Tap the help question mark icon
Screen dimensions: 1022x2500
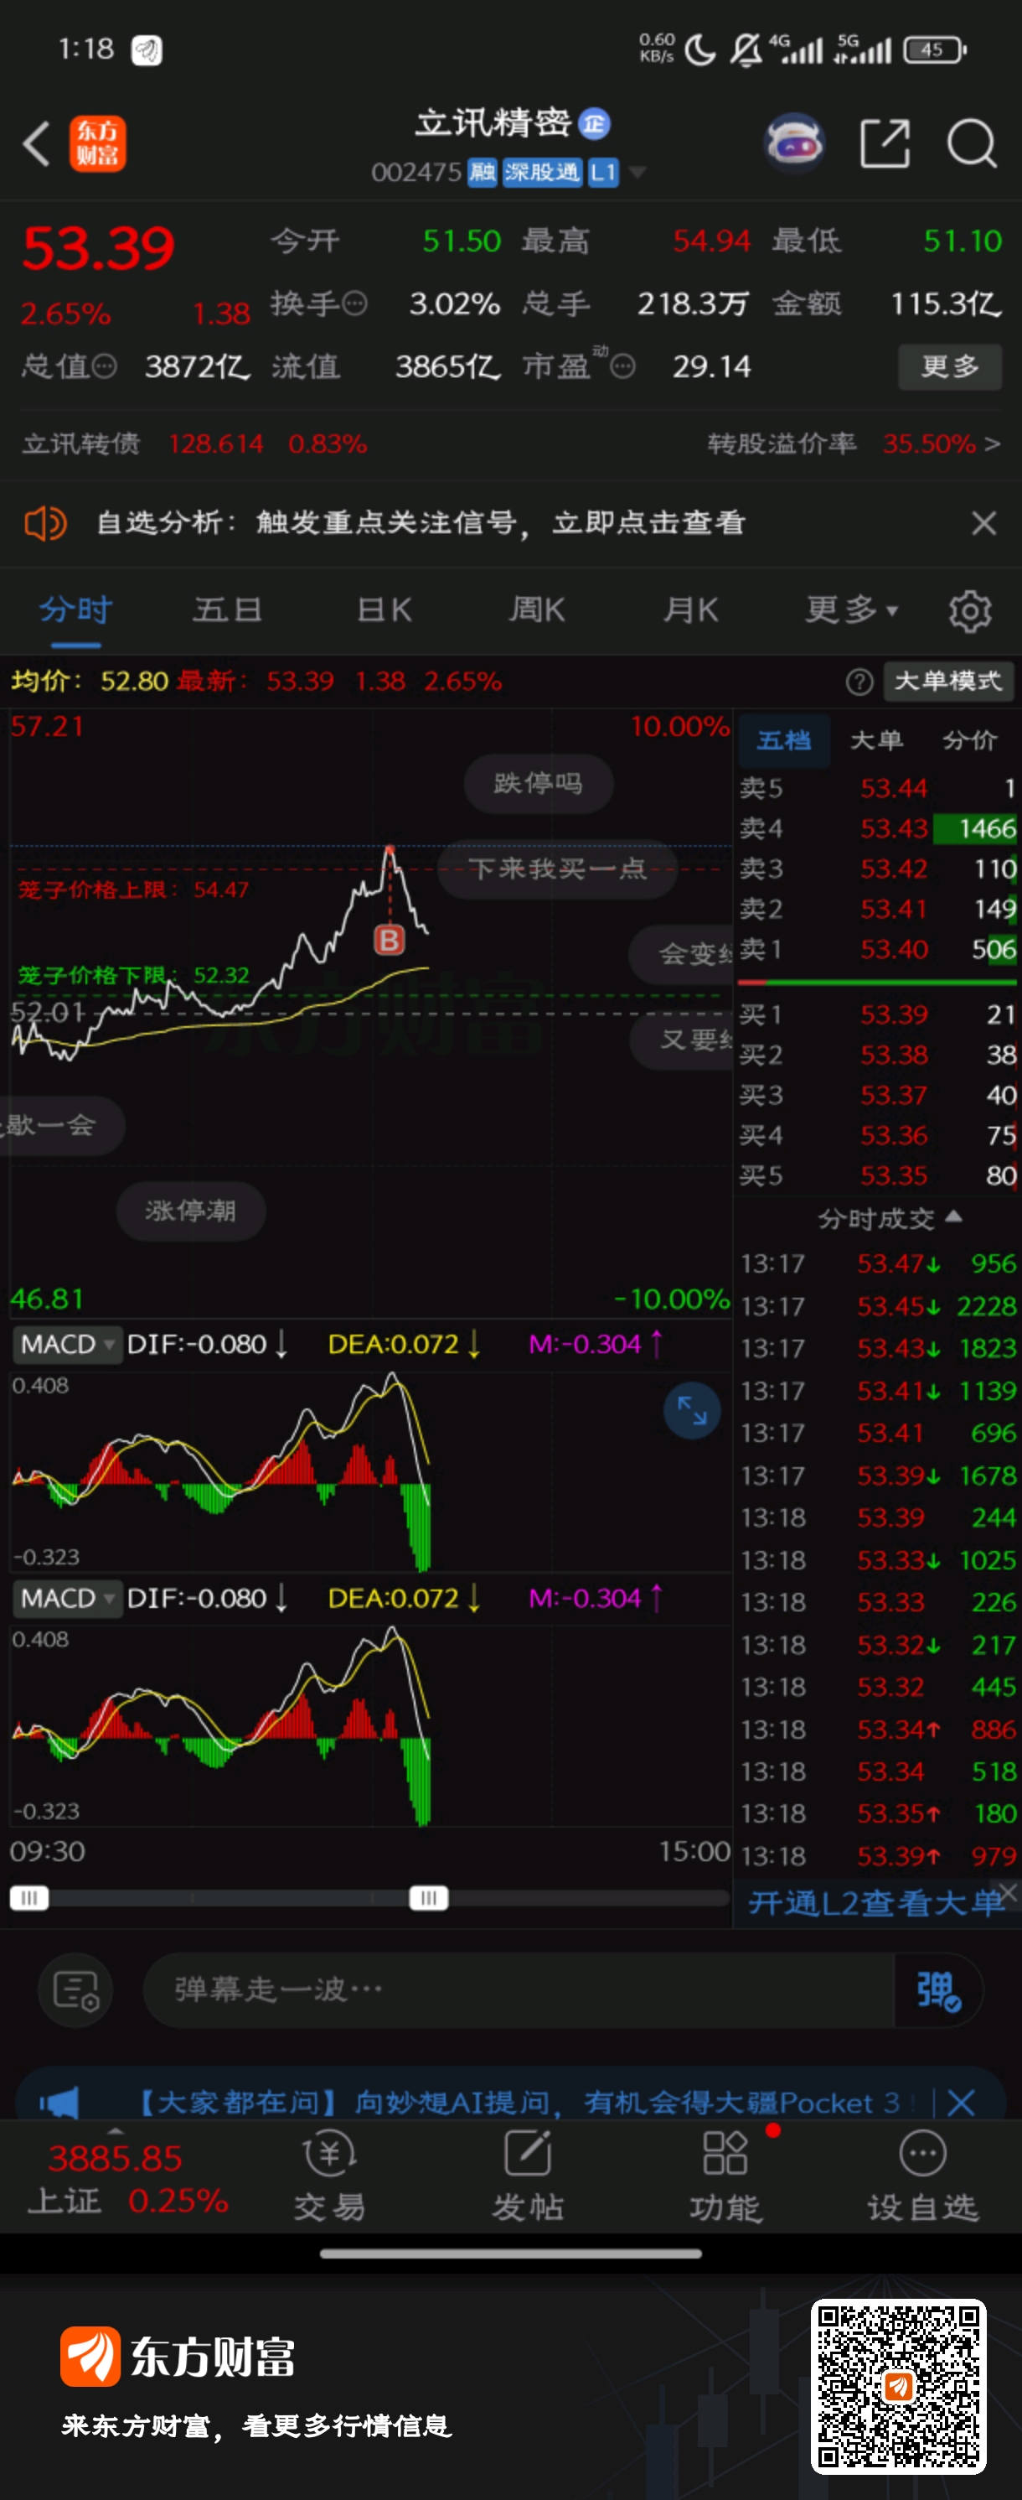pyautogui.click(x=859, y=682)
